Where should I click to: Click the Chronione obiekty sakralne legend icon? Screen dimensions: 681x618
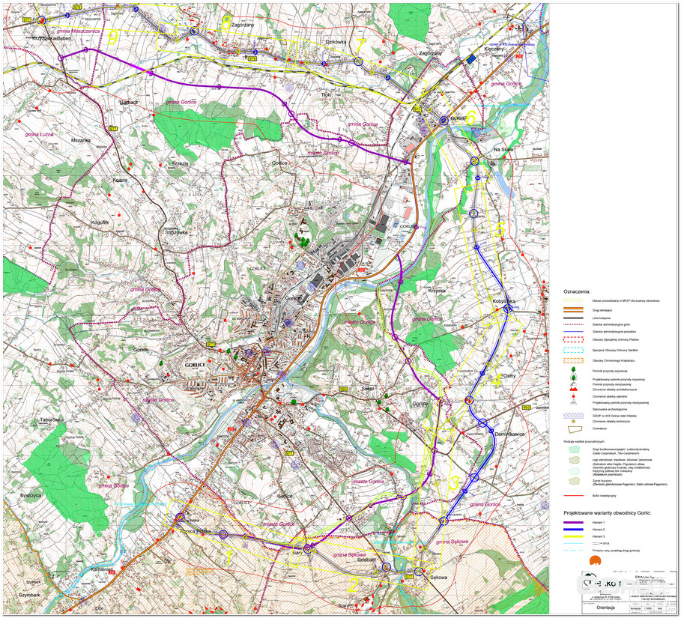click(574, 398)
